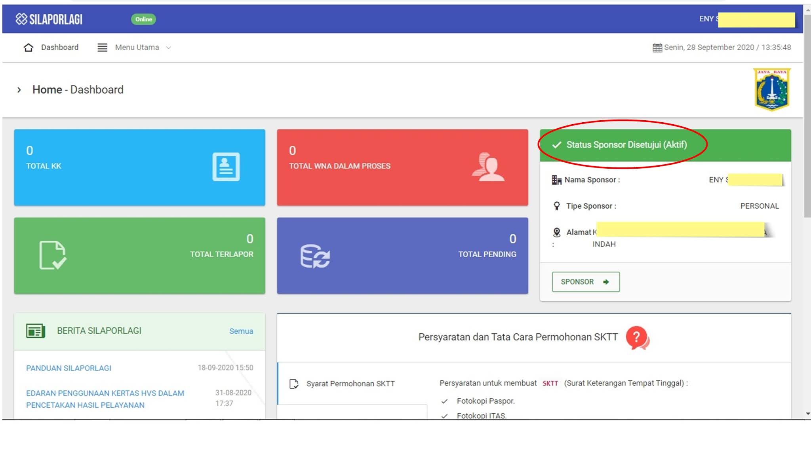Click the Total KK document card icon

[226, 167]
